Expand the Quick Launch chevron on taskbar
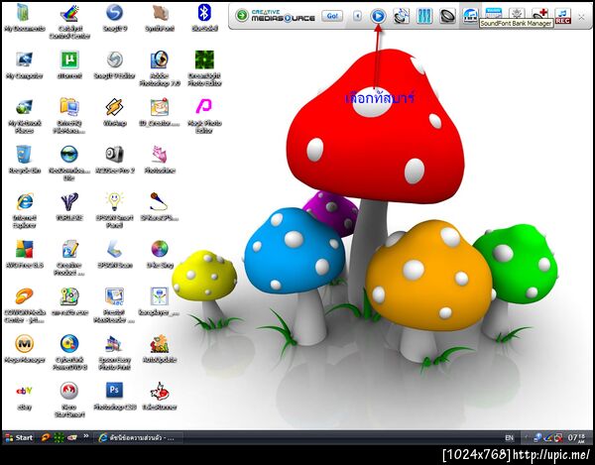Viewport: 595px width, 465px height. 86,436
